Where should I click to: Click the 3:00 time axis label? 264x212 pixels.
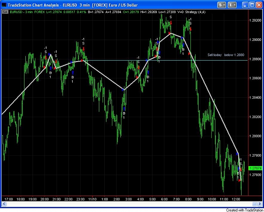click(x=128, y=199)
